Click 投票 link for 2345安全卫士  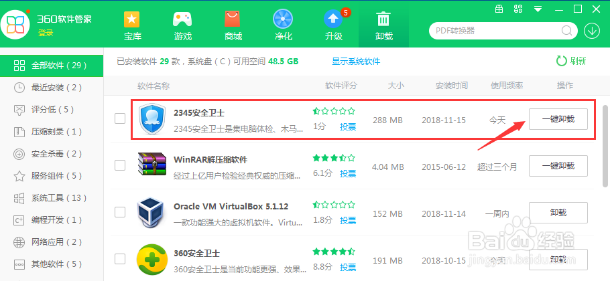pos(348,126)
